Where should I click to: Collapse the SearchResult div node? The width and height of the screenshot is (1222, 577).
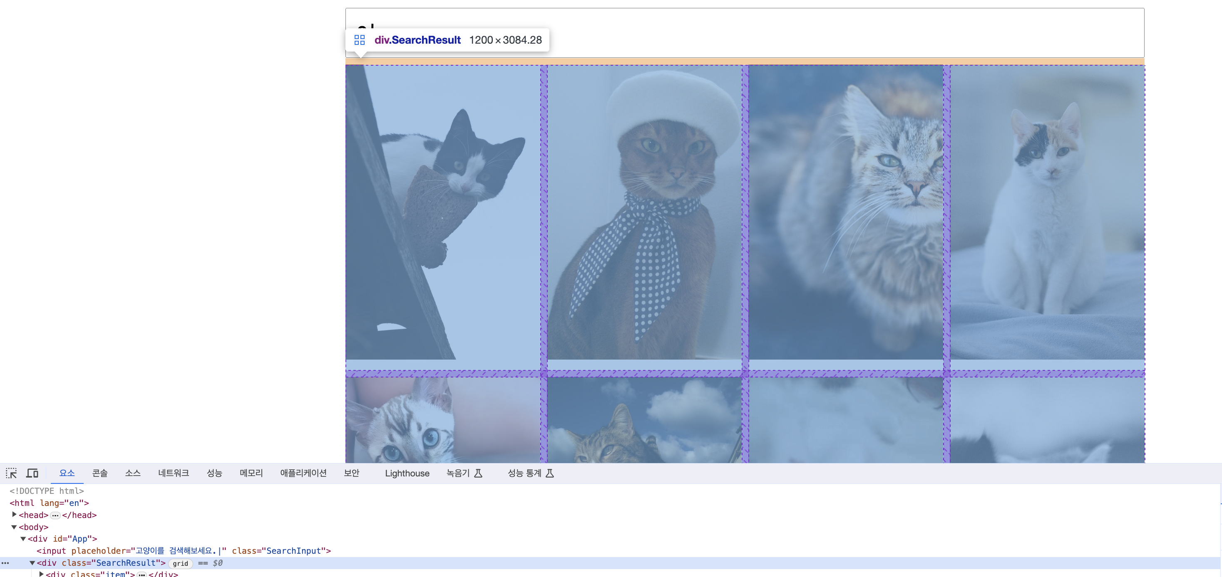coord(32,563)
